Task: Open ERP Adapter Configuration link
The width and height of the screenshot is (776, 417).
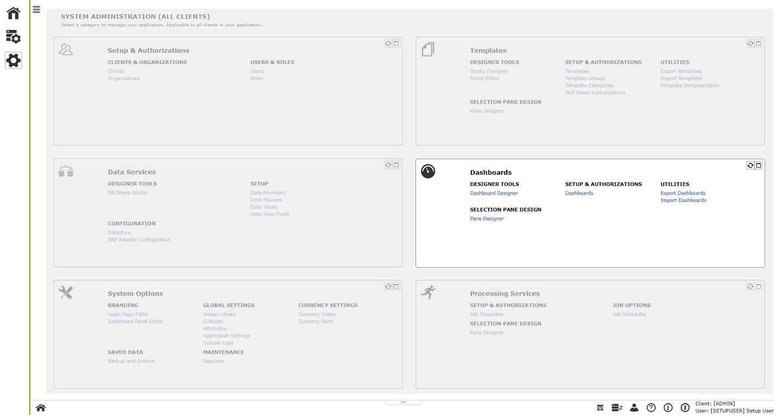Action: click(139, 239)
